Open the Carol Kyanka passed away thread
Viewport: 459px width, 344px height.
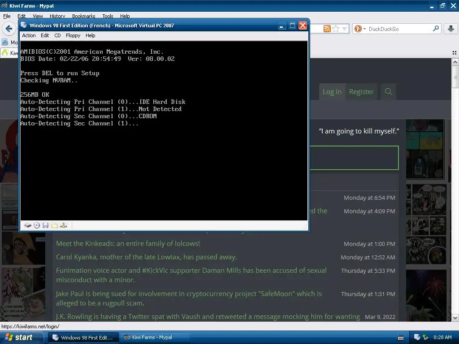click(147, 257)
